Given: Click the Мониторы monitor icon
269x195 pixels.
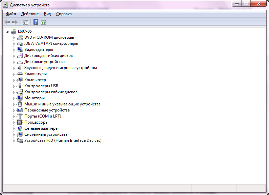Looking at the screenshot, I should click(x=20, y=98).
